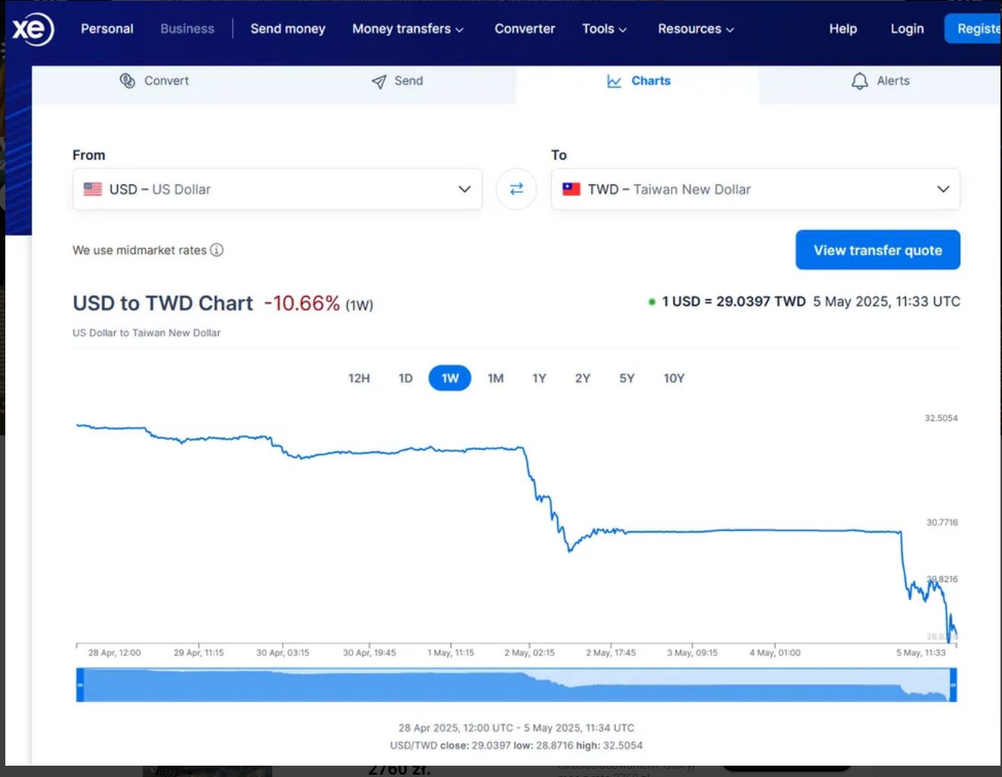The image size is (1002, 777).
Task: Click the xe logo icon
Action: [33, 29]
